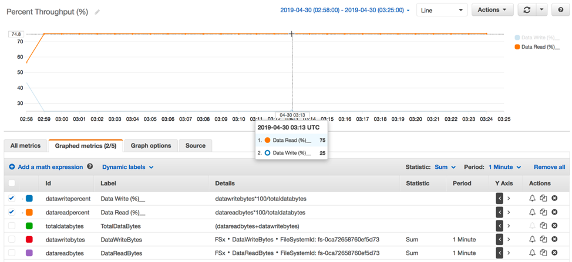Toggle Data Read (%) in graph legend
The image size is (572, 262).
tap(537, 47)
